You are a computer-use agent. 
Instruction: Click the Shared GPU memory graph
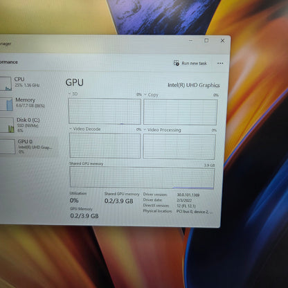[x=142, y=178]
